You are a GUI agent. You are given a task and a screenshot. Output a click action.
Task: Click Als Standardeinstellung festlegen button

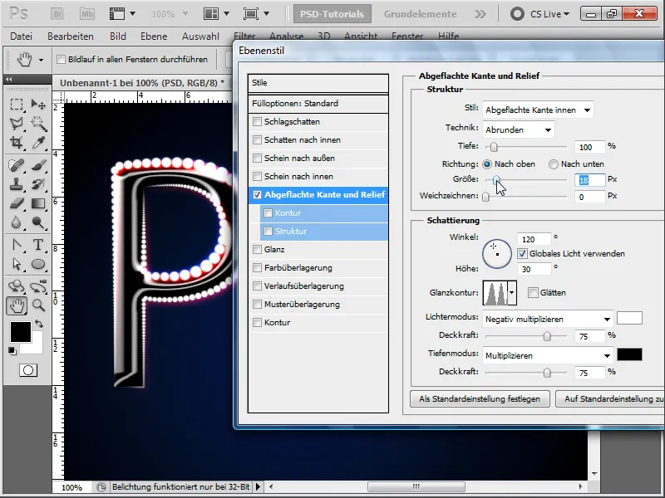click(480, 399)
